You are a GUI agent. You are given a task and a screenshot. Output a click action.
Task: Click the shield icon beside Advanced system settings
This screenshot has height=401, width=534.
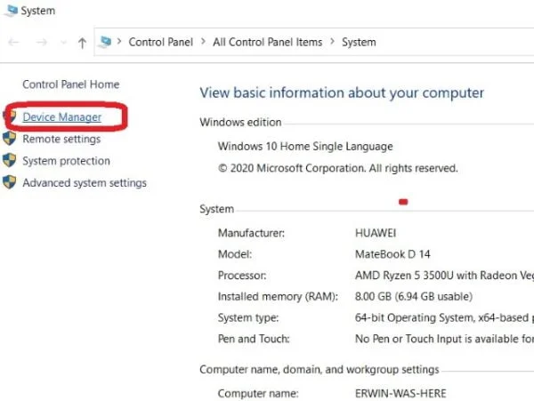pos(9,183)
